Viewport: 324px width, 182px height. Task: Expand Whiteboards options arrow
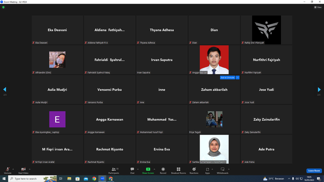click(229, 169)
